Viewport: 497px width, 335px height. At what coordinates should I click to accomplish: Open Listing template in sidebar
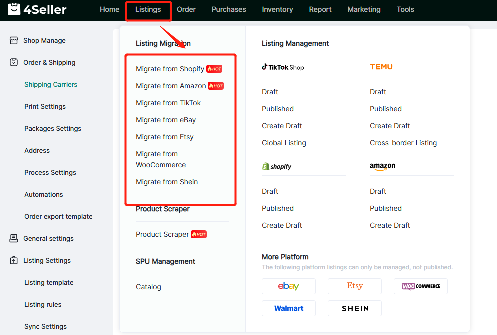[49, 283]
